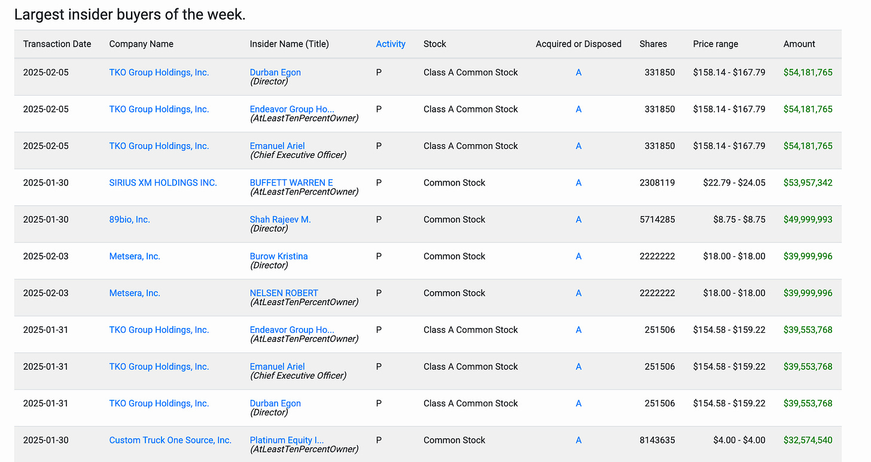Viewport: 871px width, 462px height.
Task: Select the 'Largest insider buyers of the week.' heading
Action: 130,14
